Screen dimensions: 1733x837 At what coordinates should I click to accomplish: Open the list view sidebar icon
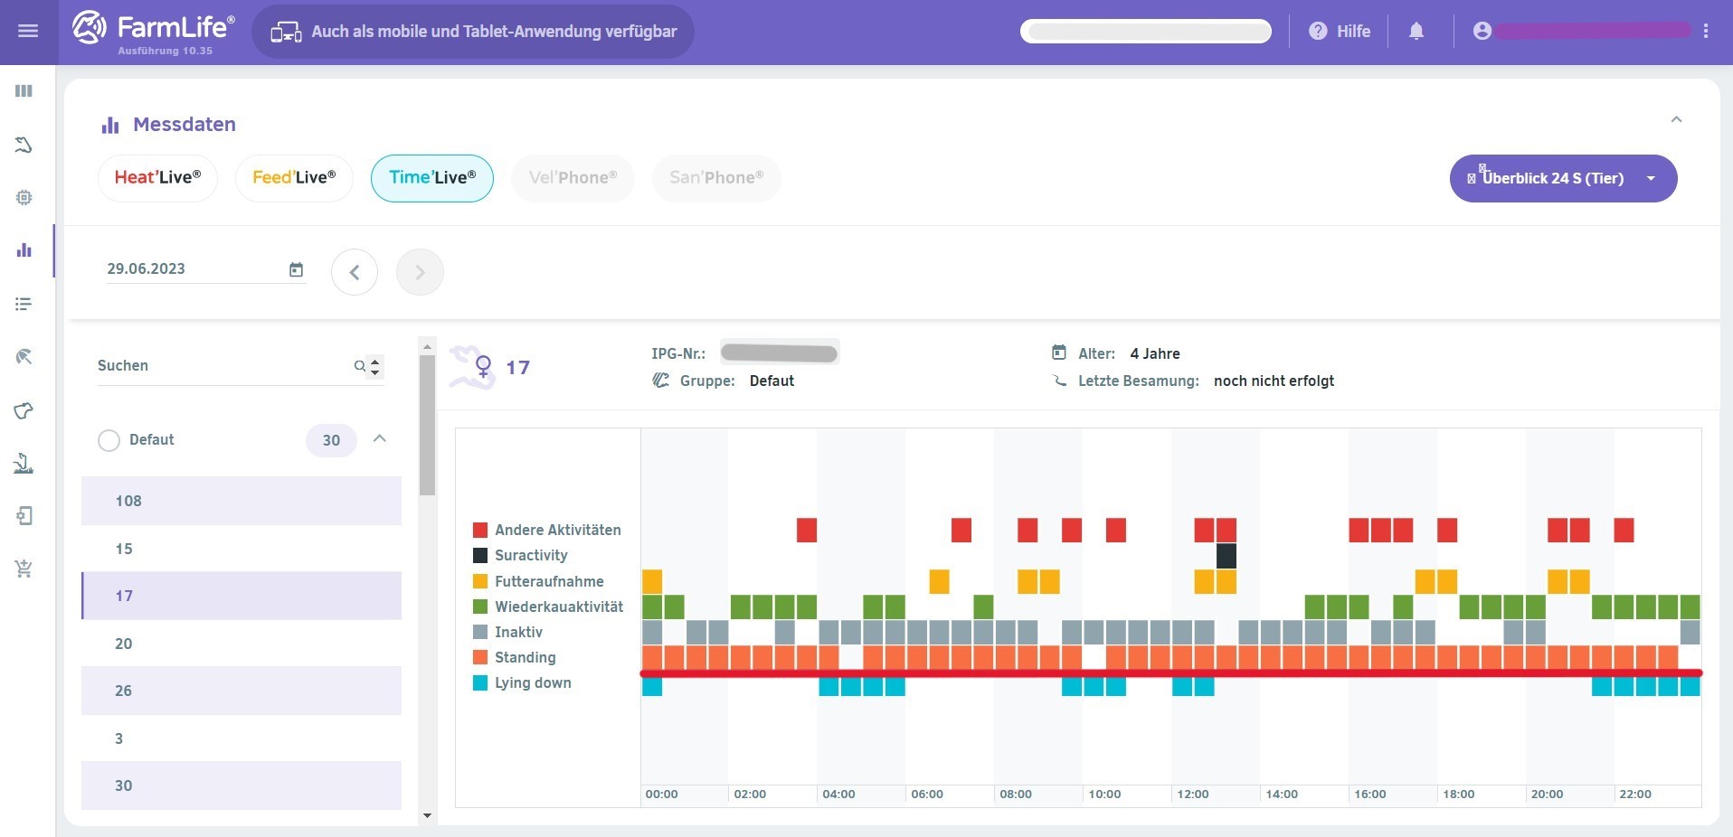click(24, 304)
